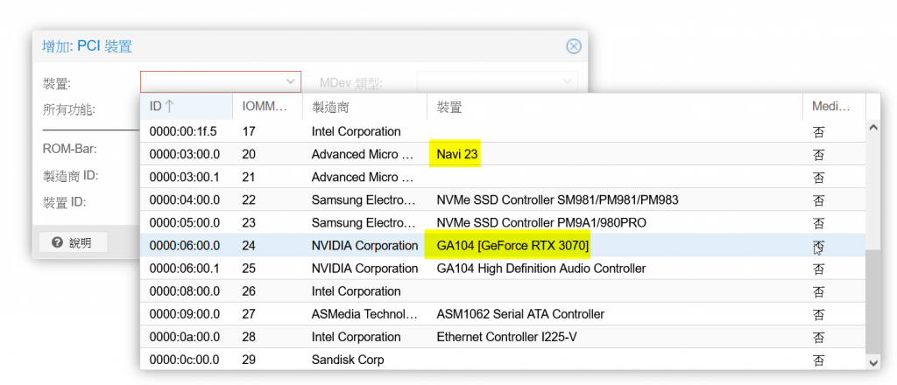Click scroll up arrow of device list
Image resolution: width=897 pixels, height=385 pixels.
[x=873, y=128]
